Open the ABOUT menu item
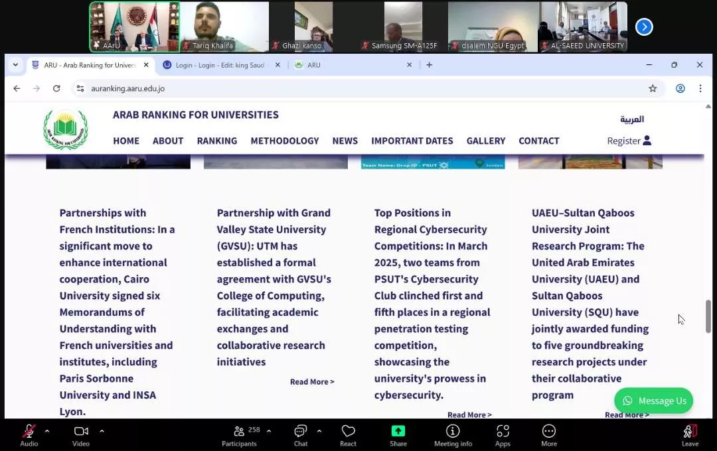717x451 pixels. point(168,141)
